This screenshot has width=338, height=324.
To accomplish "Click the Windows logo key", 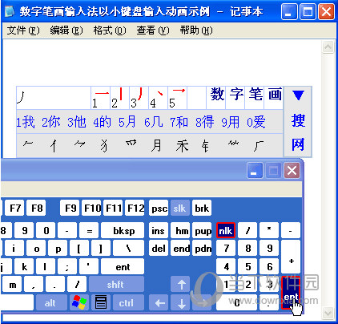I will click(79, 302).
